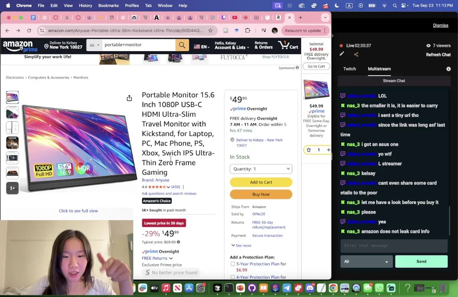Open Wi-Fi menu in menu bar
The height and width of the screenshot is (297, 458).
click(x=384, y=5)
